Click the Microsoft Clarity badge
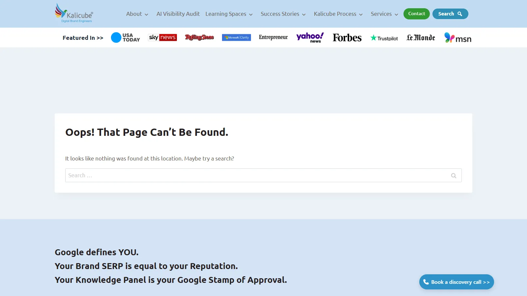The width and height of the screenshot is (527, 296). pyautogui.click(x=236, y=37)
